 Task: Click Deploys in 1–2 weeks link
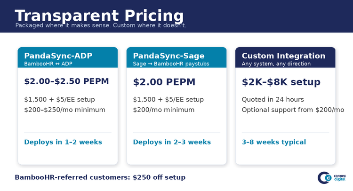point(63,142)
